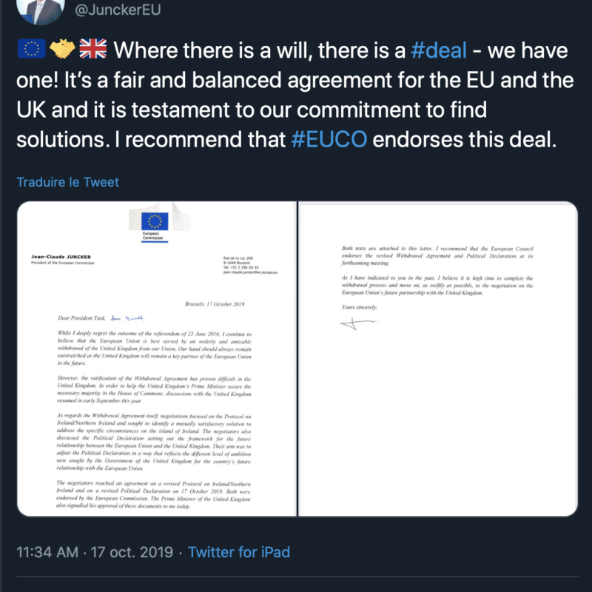Screen dimensions: 592x592
Task: Click the UK flag emoji
Action: (x=93, y=51)
